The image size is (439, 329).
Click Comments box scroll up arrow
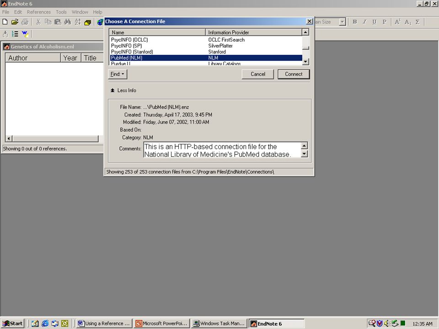[x=304, y=145]
